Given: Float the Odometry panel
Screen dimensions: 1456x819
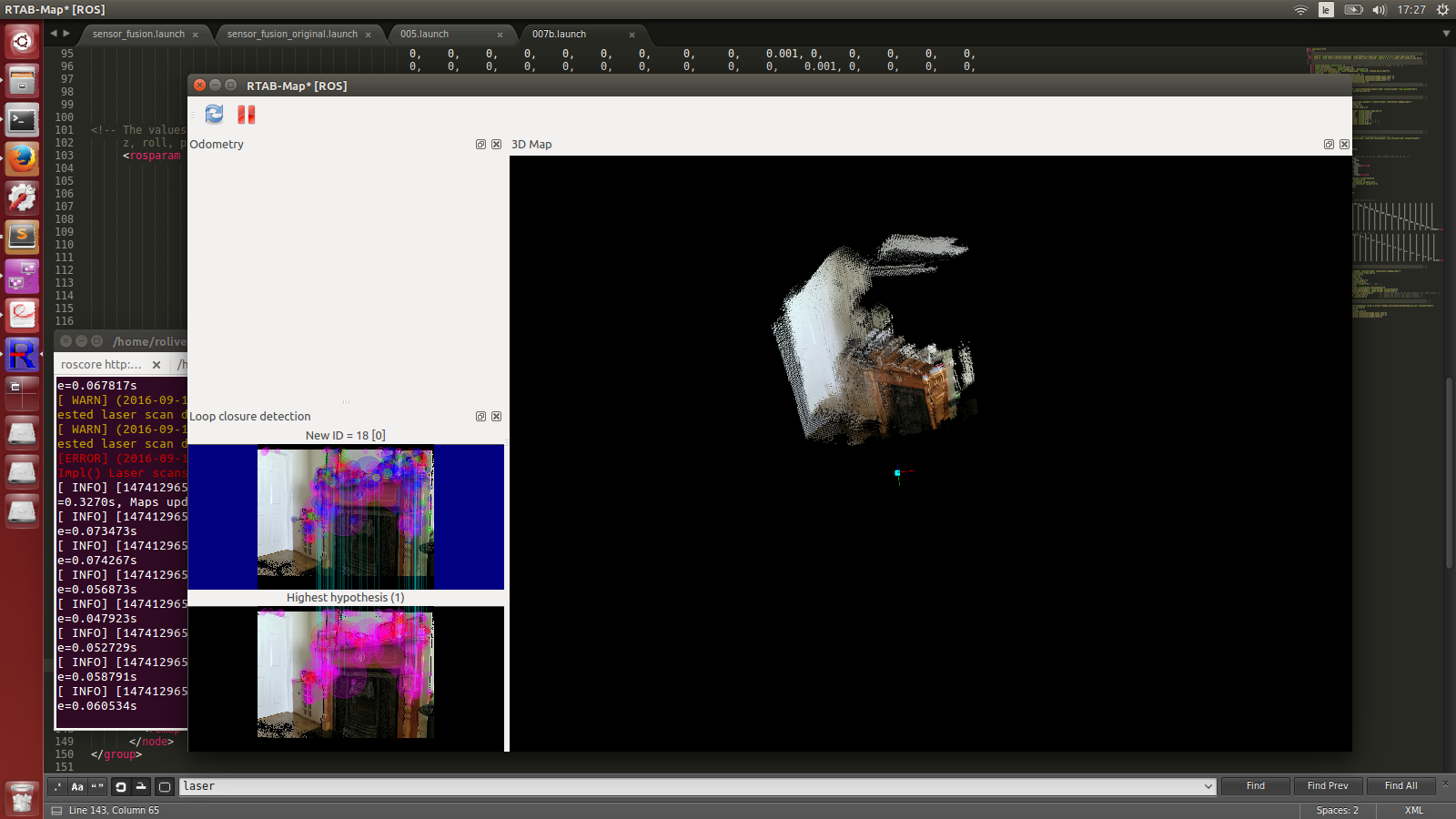Looking at the screenshot, I should 480,145.
